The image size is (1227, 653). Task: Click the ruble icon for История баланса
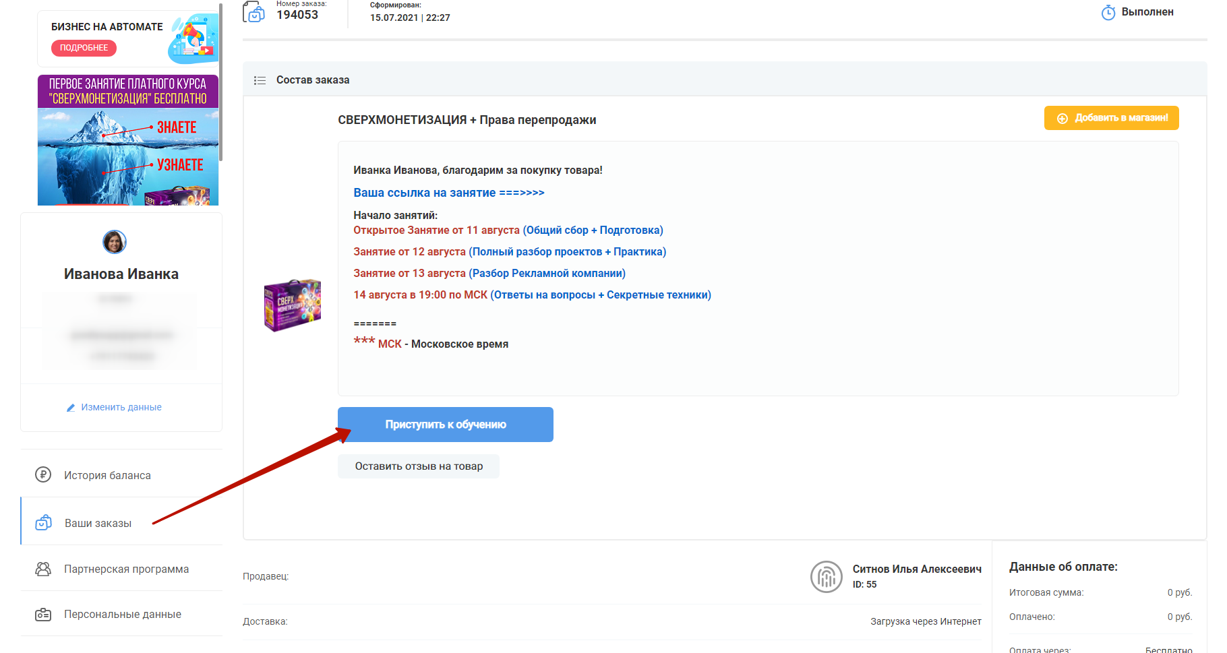[x=43, y=474]
